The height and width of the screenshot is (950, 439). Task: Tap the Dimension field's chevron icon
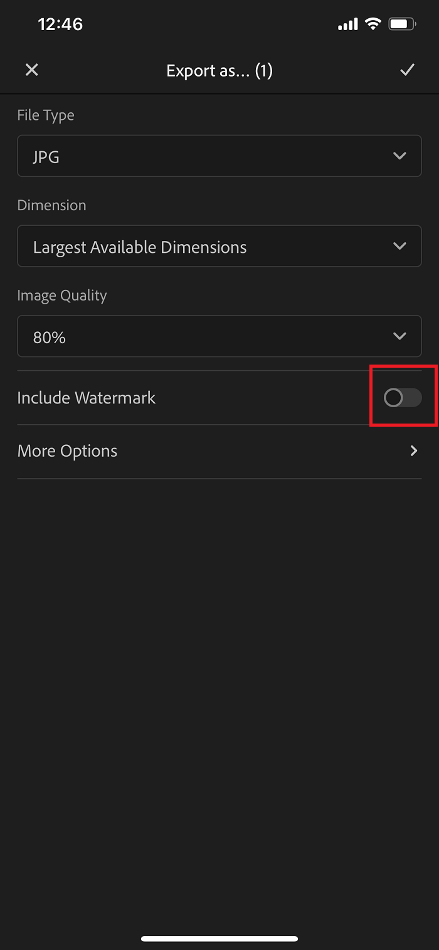pos(399,246)
